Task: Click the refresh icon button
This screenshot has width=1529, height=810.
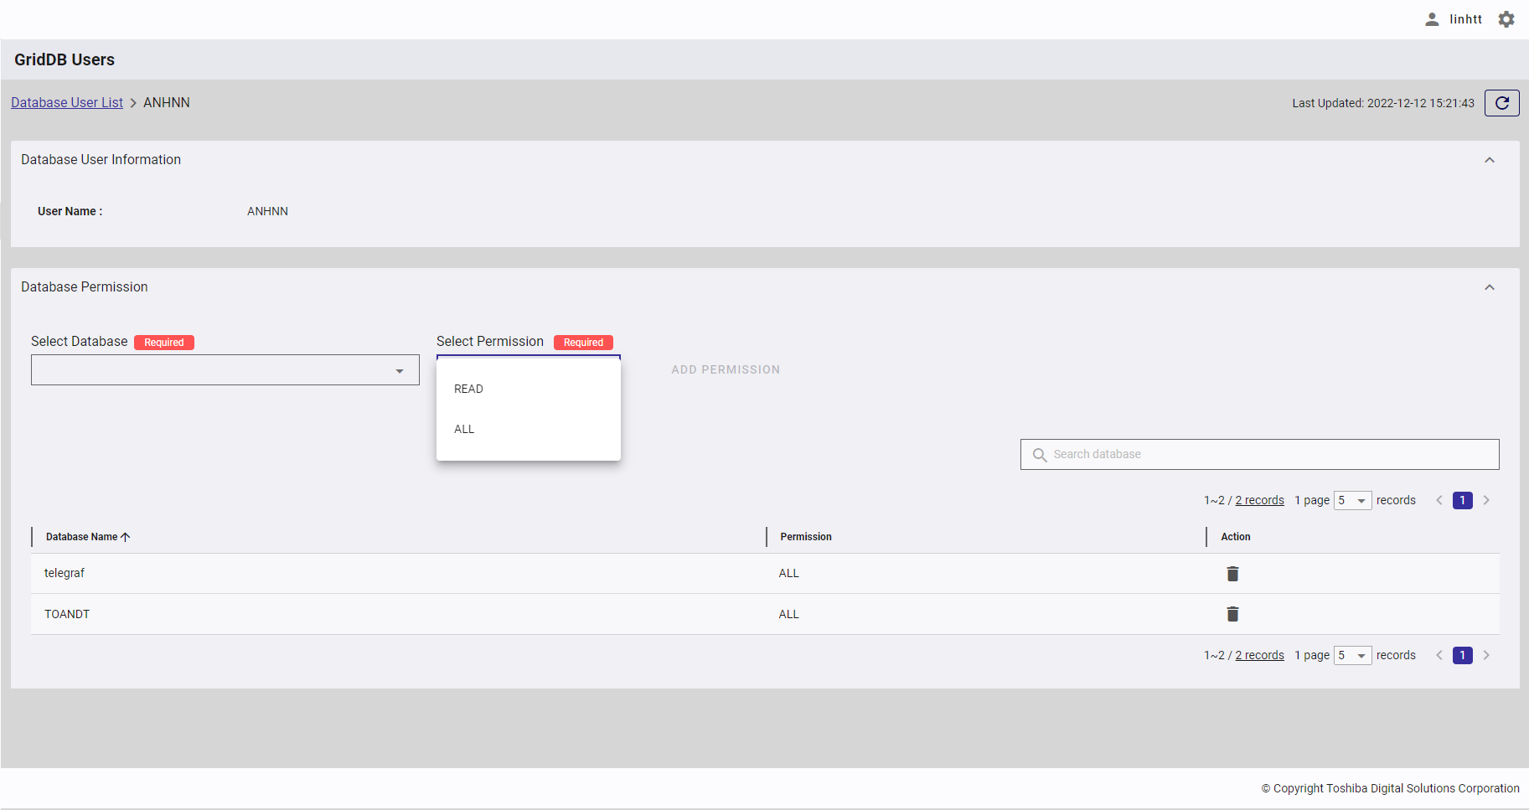Action: 1501,103
